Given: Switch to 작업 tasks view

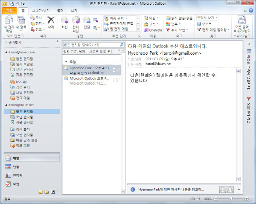Looking at the screenshot, I should (32, 184).
